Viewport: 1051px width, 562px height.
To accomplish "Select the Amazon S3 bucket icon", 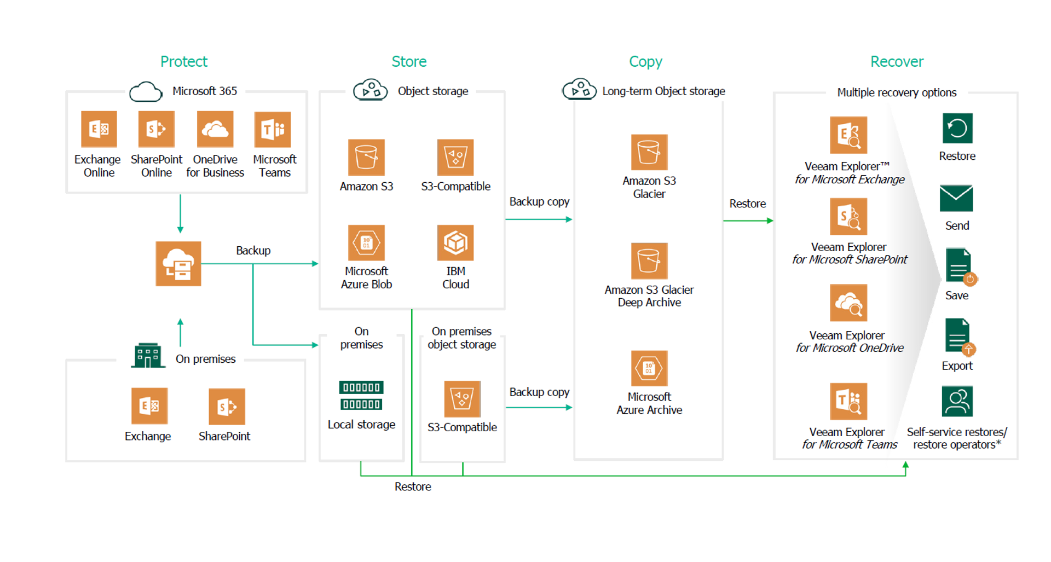I will (x=366, y=158).
